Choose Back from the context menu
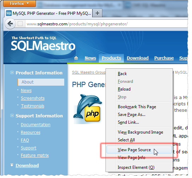Screen dimensions: 192x178 pos(139,74)
